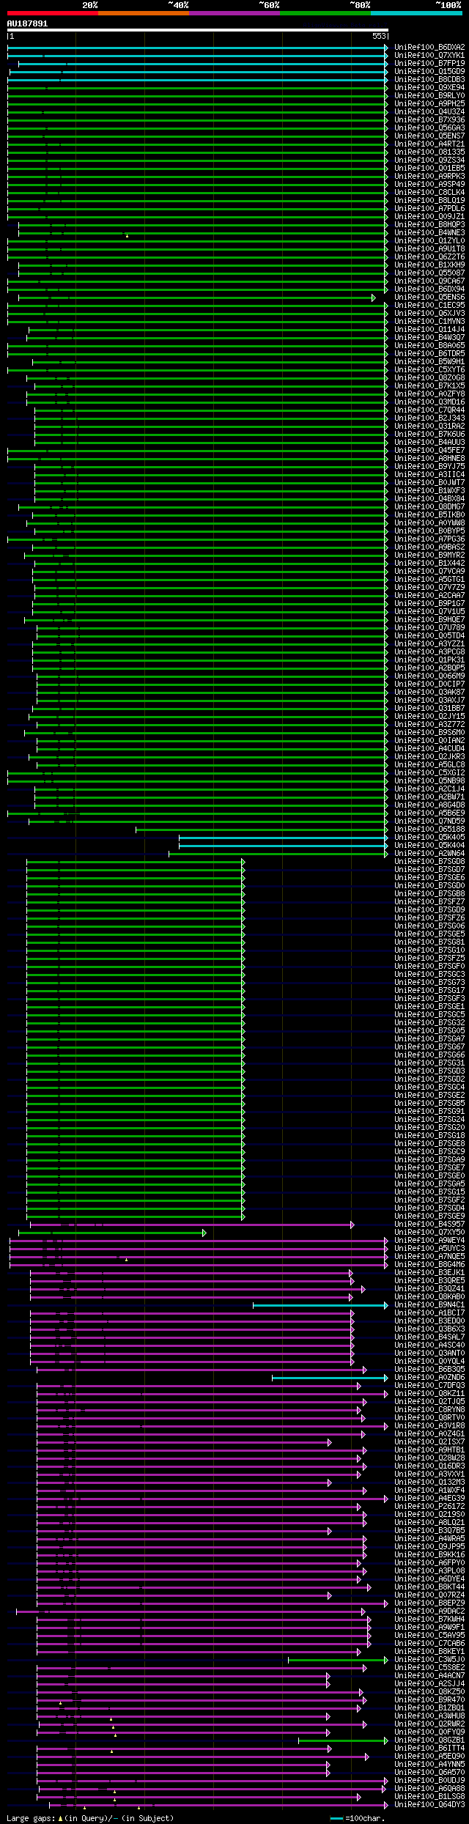
Task: Select label UniRef100_A8LQ21
Action: point(429,1522)
